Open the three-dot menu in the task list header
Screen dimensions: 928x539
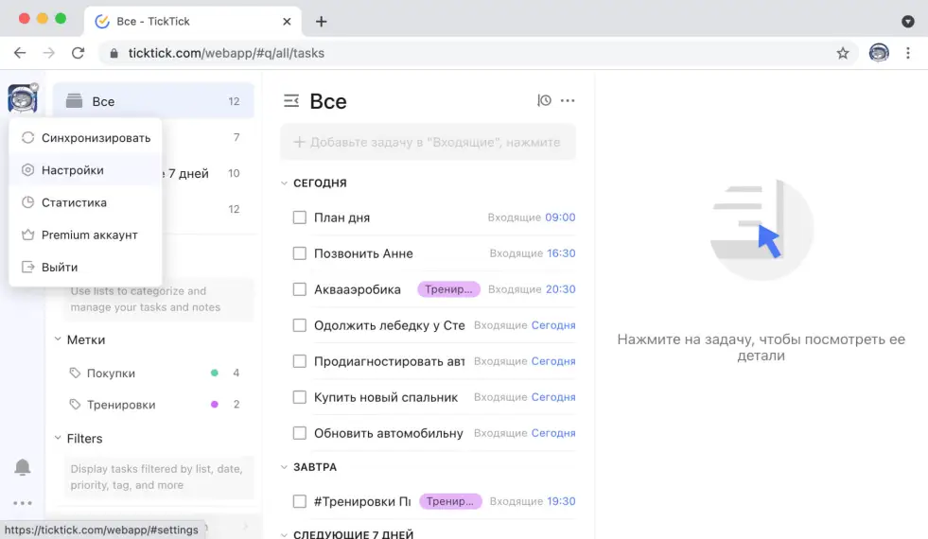568,101
